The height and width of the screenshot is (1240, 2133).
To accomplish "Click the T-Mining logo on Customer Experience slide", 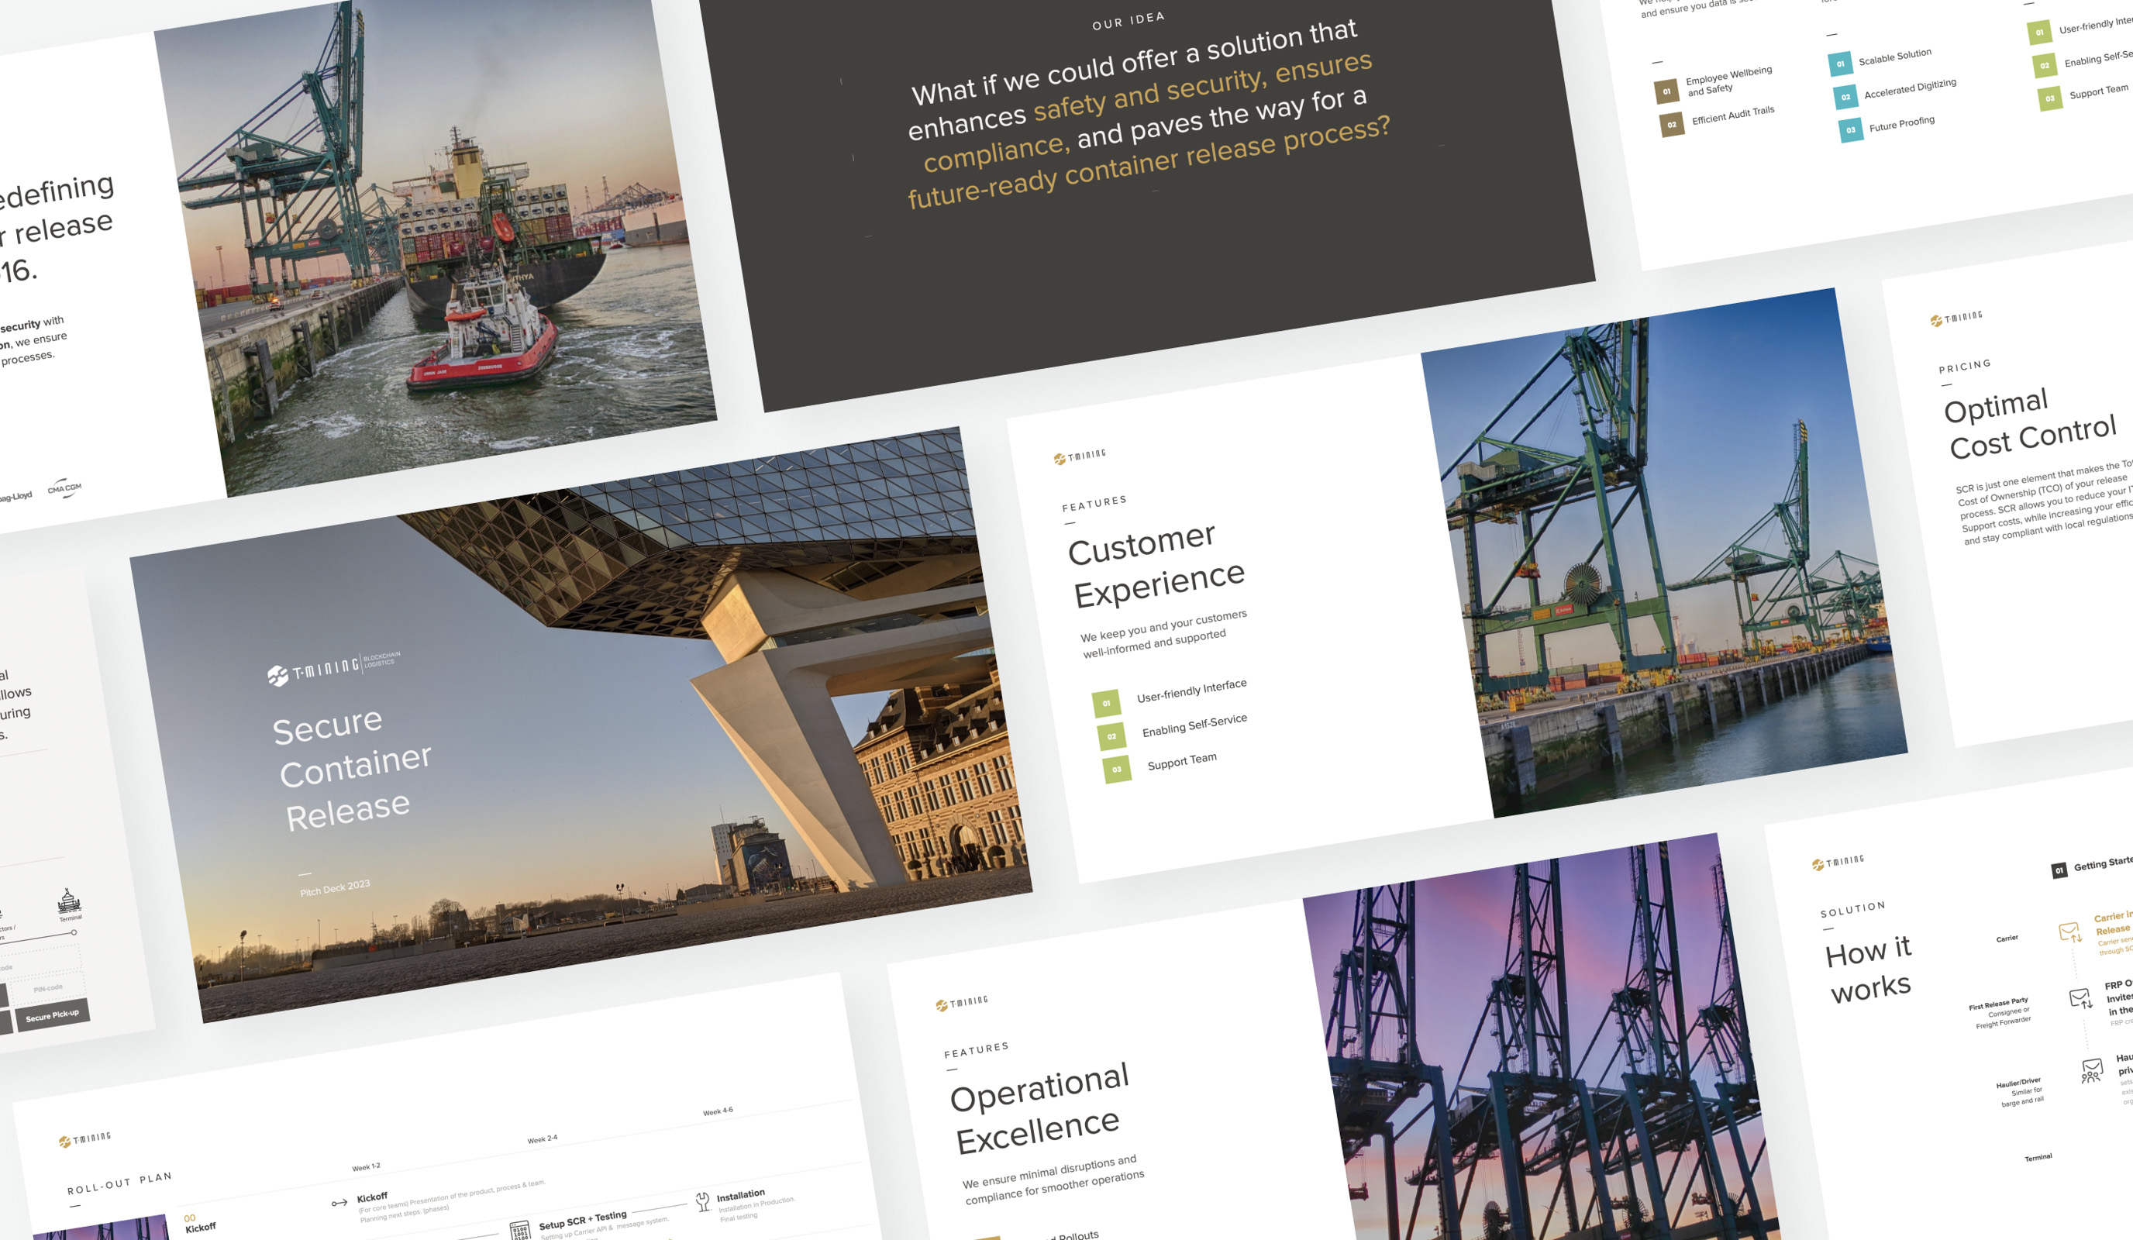I will (1079, 457).
